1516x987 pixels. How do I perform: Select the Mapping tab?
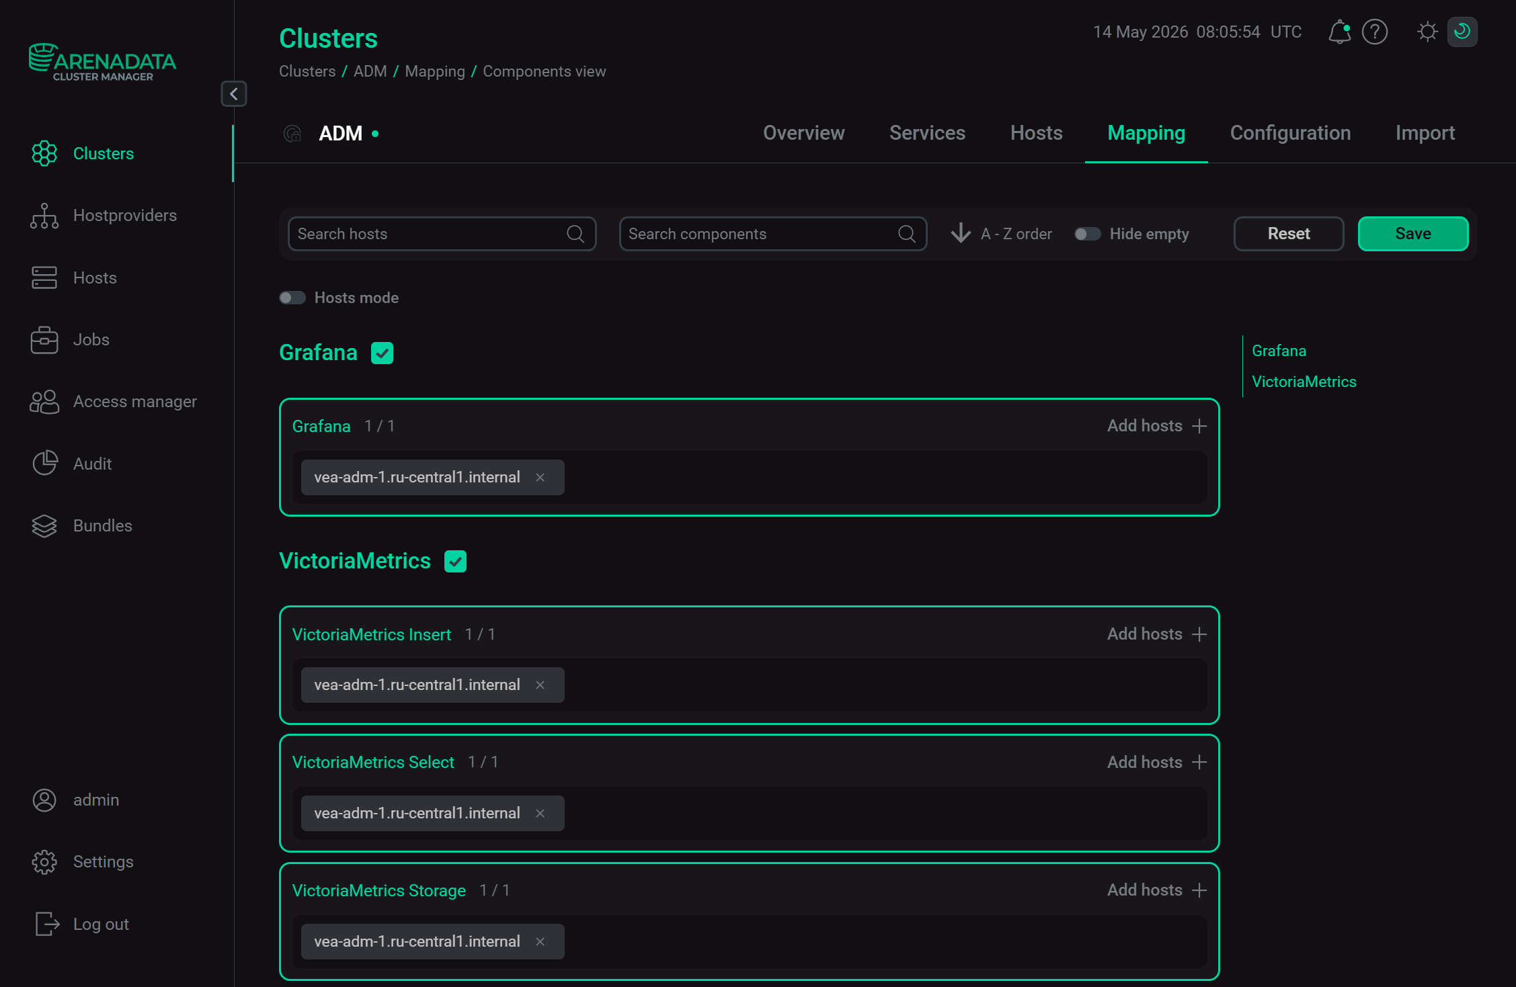click(1146, 133)
